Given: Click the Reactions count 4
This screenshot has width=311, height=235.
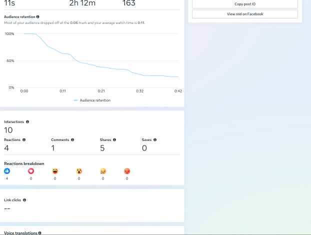Looking at the screenshot, I should [x=6, y=148].
